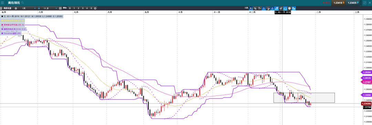Click the purple Donchian通道 (20) legend swatch
Screen dimensions: 372x125
click(x=2, y=33)
